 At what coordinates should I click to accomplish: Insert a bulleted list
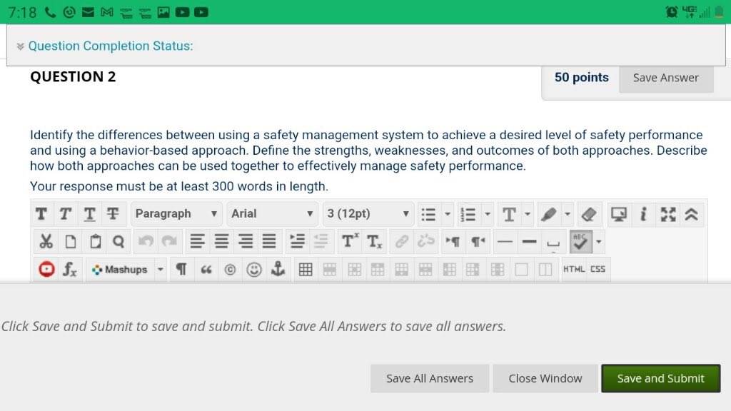[x=429, y=214]
